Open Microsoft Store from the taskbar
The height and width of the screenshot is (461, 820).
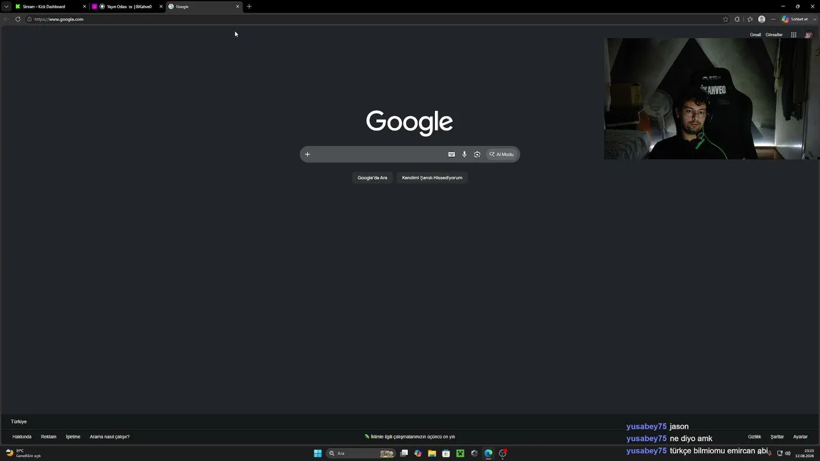tap(446, 453)
